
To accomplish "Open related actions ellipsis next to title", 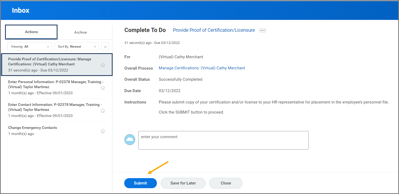I will click(262, 30).
